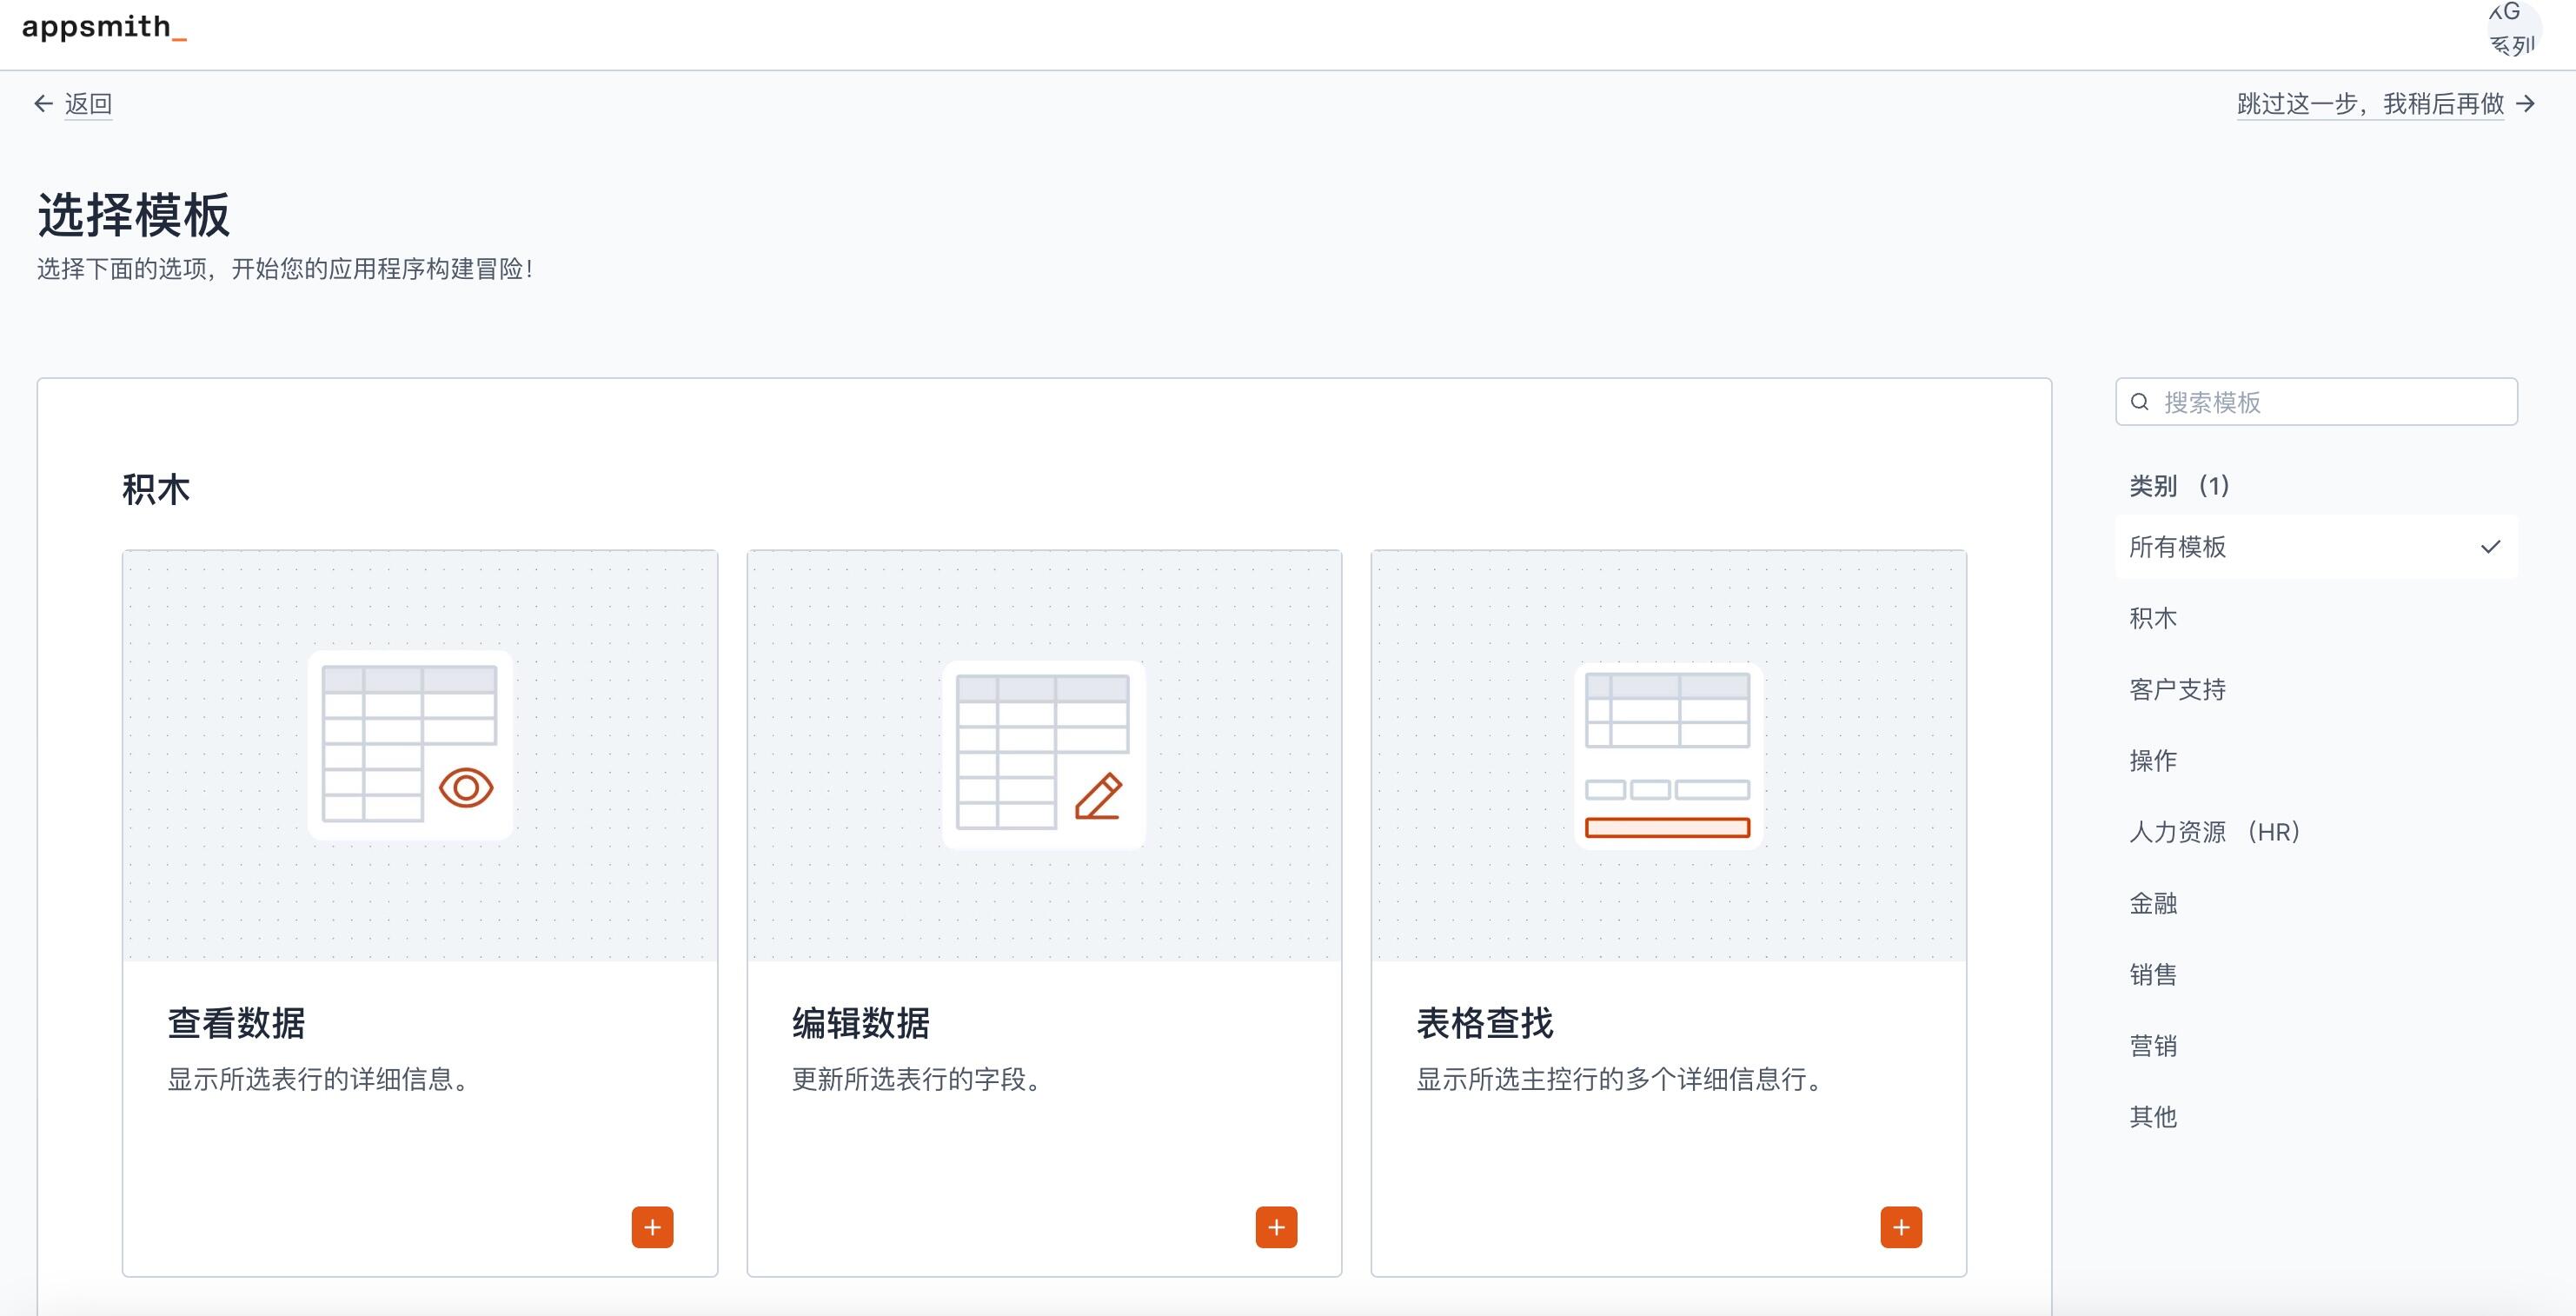Screen dimensions: 2576x1316
Task: Click the orange plus icon on 编辑数据 card
Action: tap(1275, 1227)
